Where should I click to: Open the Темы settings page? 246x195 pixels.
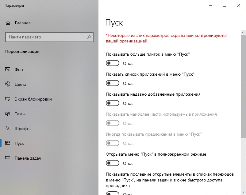point(20,114)
